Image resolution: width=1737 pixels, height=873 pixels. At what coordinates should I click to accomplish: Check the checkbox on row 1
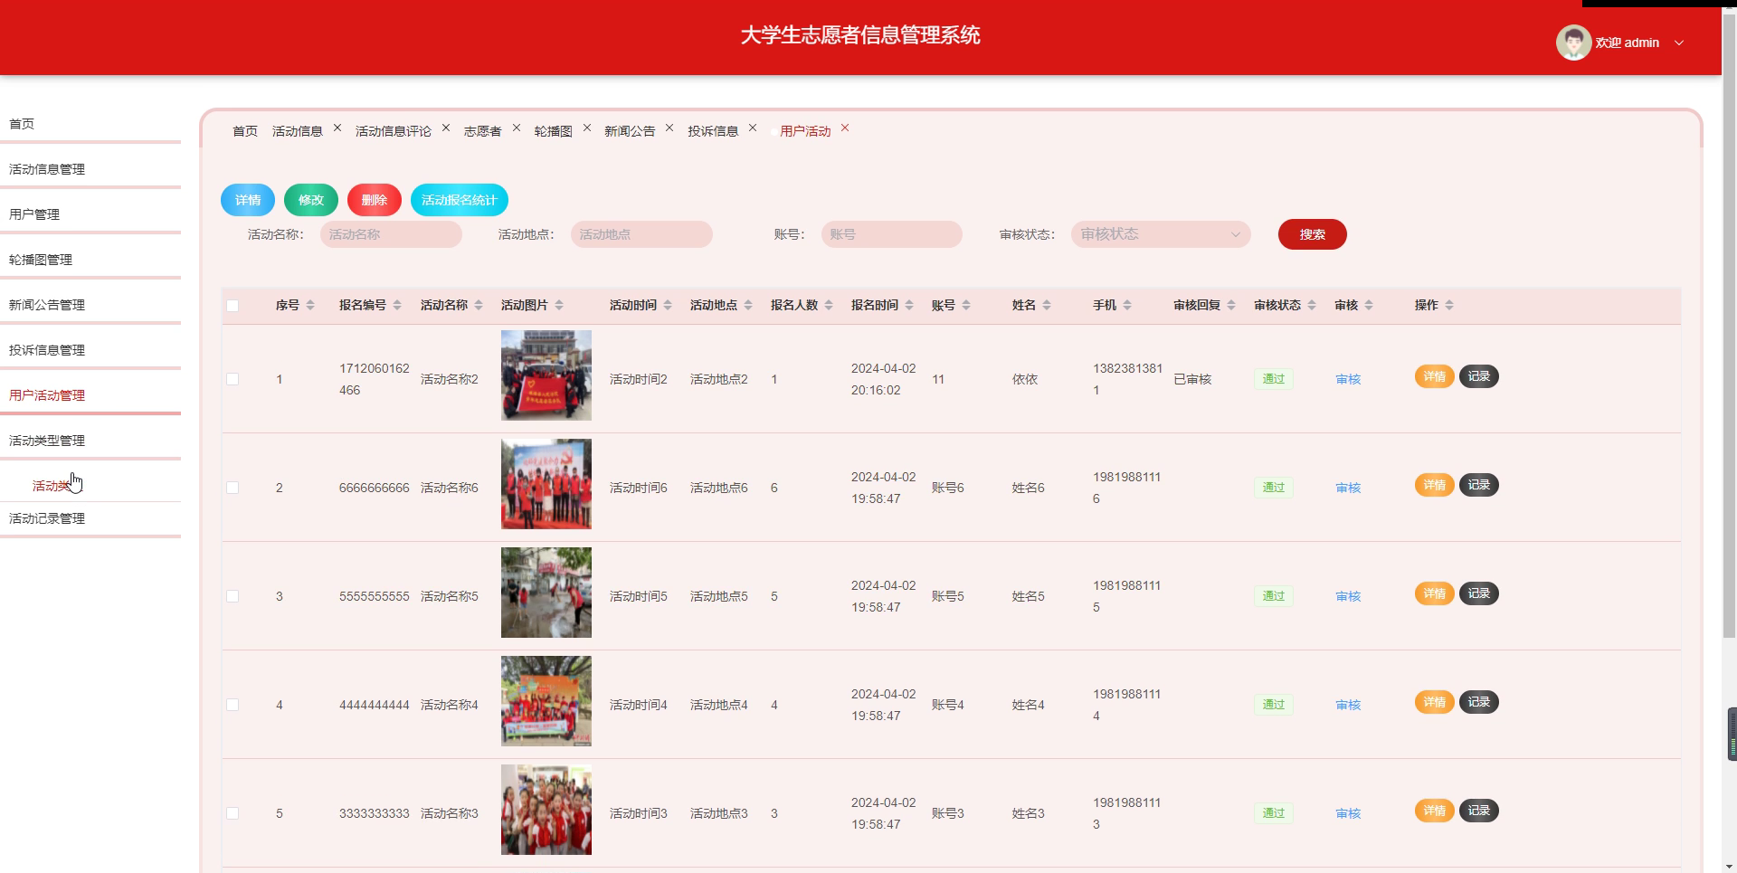(x=233, y=379)
